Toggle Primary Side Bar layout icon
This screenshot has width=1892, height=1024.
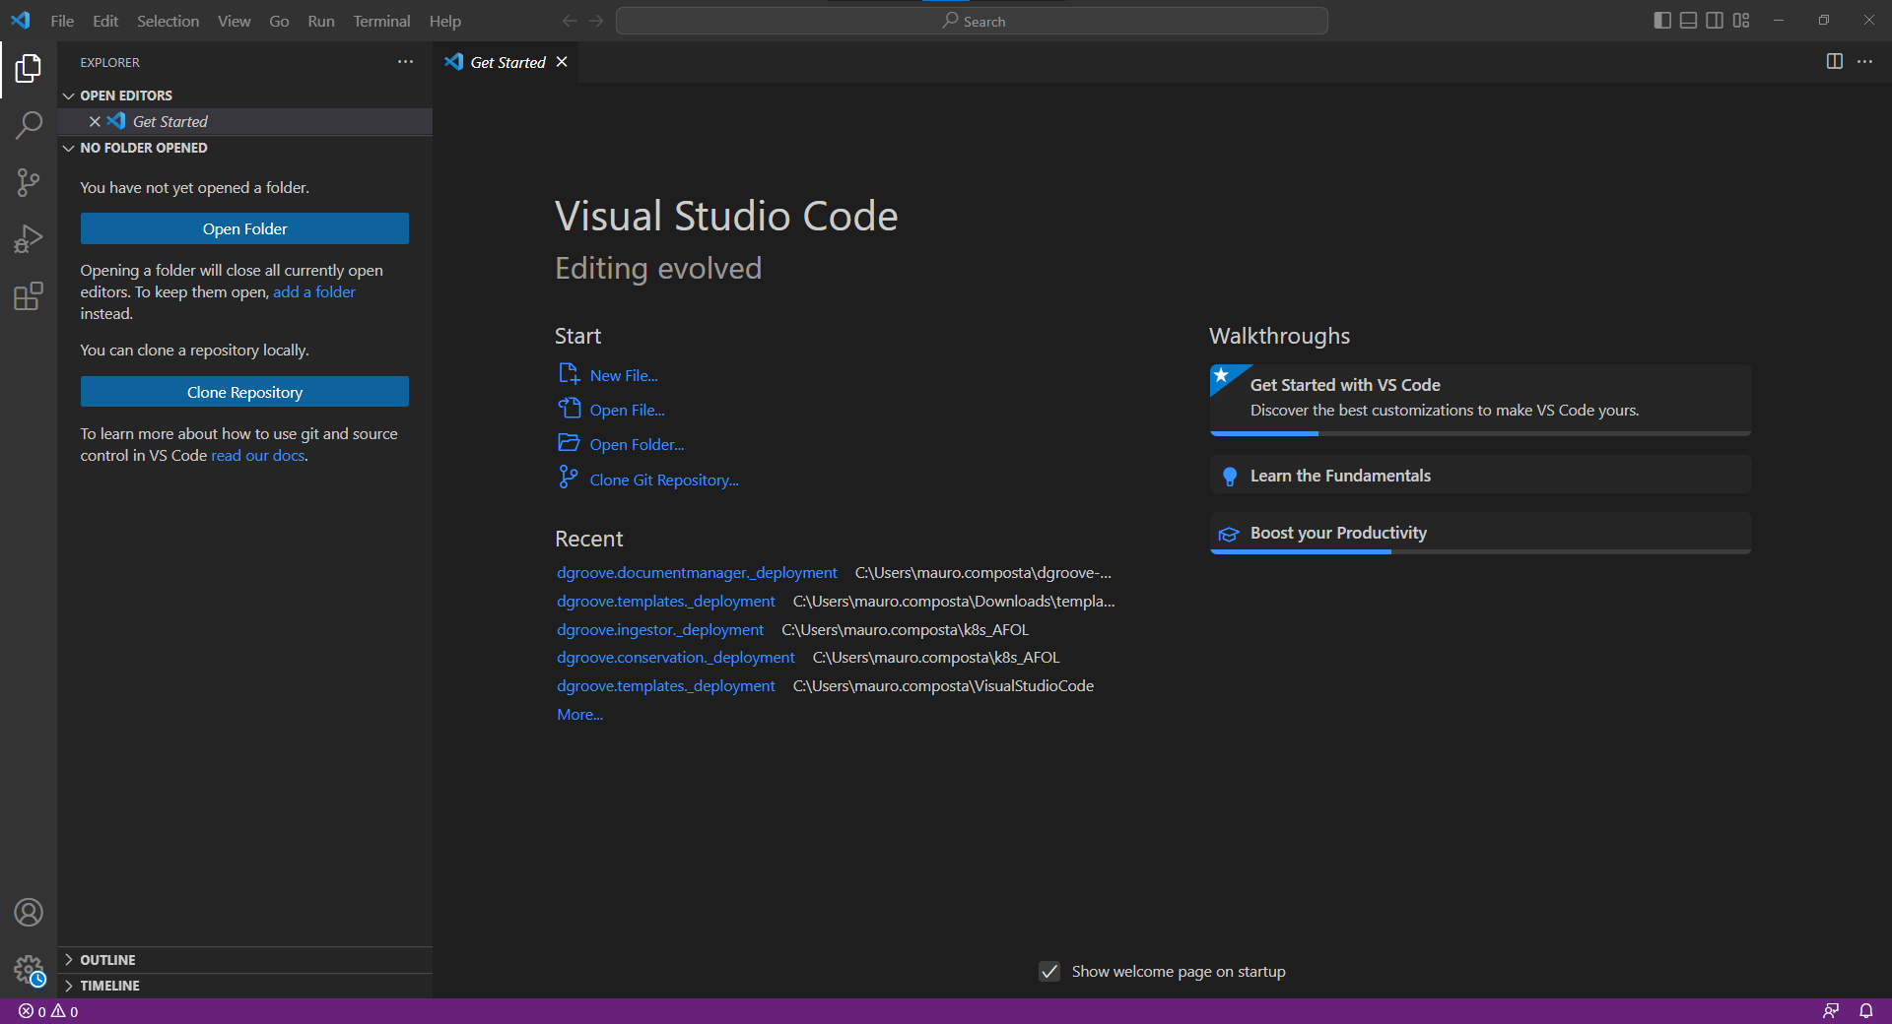(1662, 21)
